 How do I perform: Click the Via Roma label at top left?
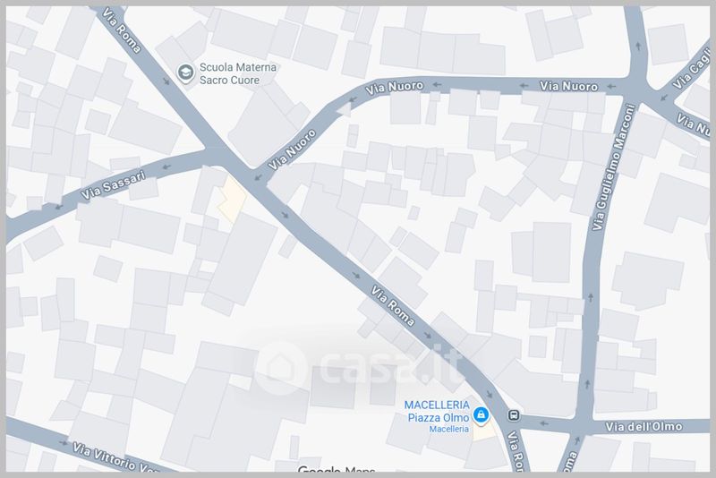click(122, 30)
